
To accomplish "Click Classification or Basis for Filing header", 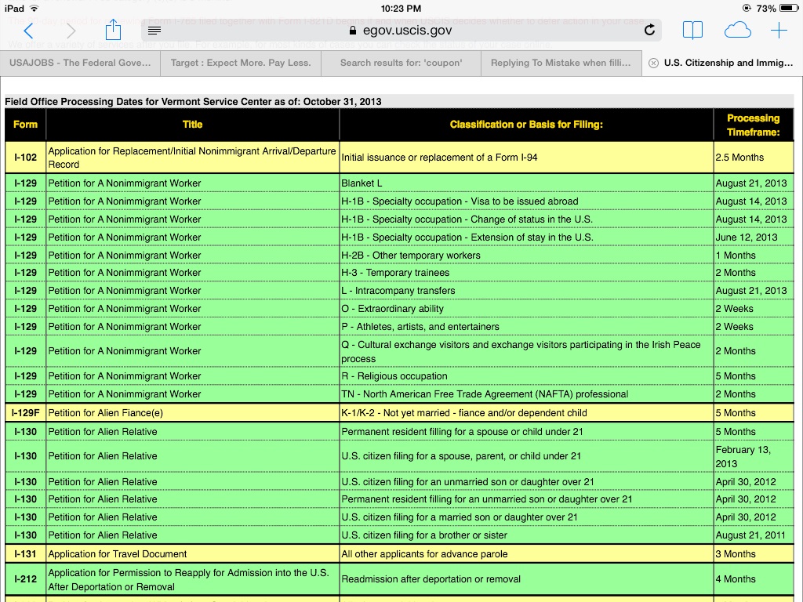I will coord(526,125).
